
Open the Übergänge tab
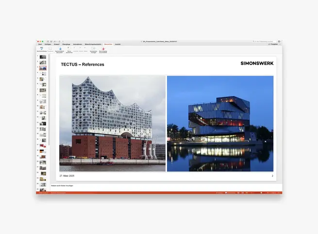click(67, 44)
